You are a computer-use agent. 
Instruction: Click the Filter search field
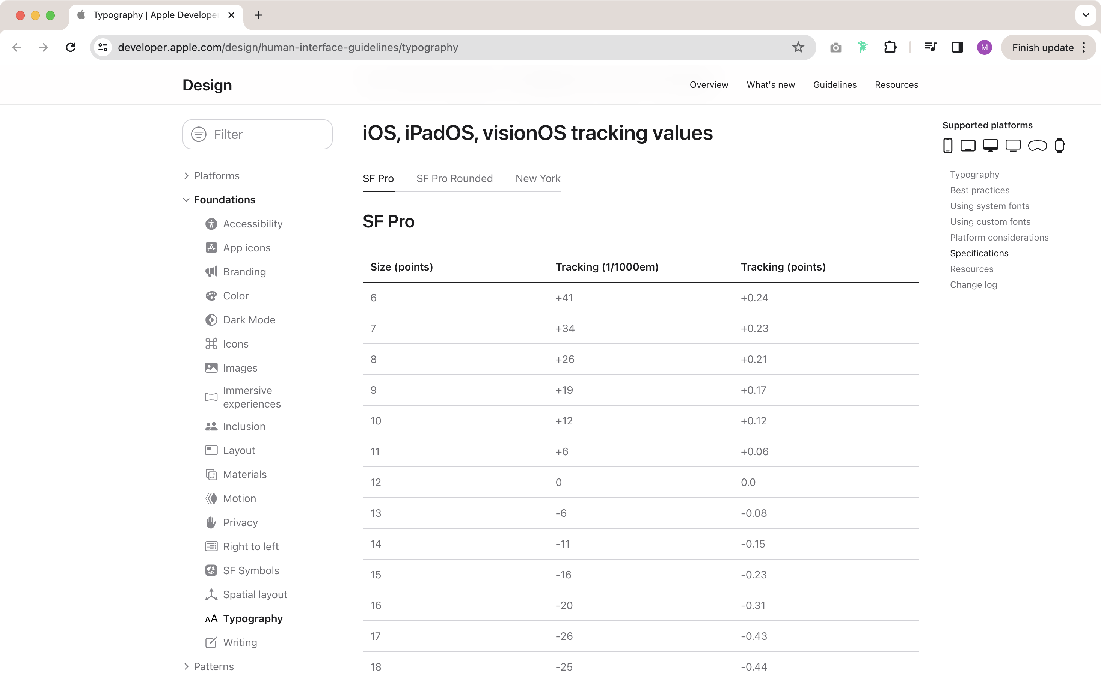(257, 134)
